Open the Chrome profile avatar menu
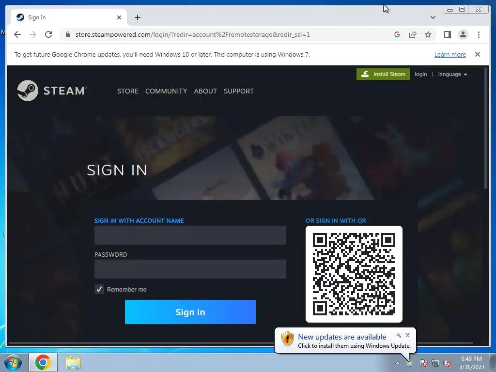Viewport: 496px width, 372px height. click(463, 34)
